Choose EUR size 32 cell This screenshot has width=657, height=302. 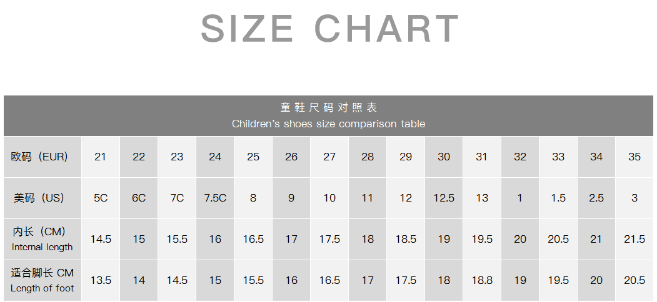click(x=520, y=157)
